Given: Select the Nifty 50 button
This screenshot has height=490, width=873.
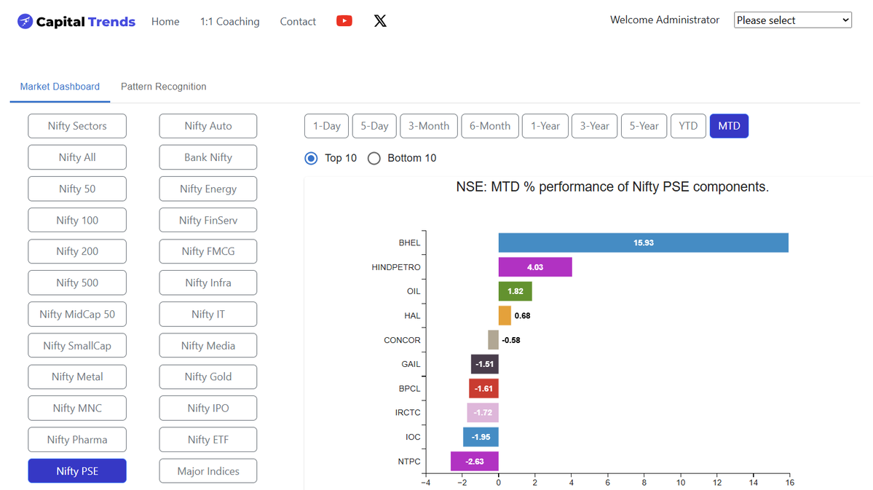Looking at the screenshot, I should tap(77, 189).
